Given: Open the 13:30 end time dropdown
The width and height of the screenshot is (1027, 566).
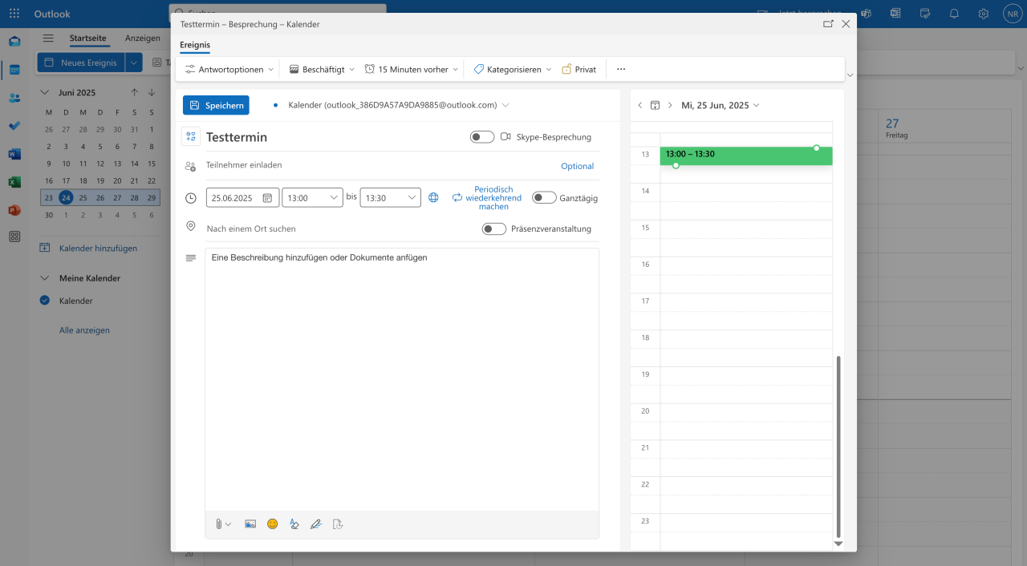Looking at the screenshot, I should (390, 197).
